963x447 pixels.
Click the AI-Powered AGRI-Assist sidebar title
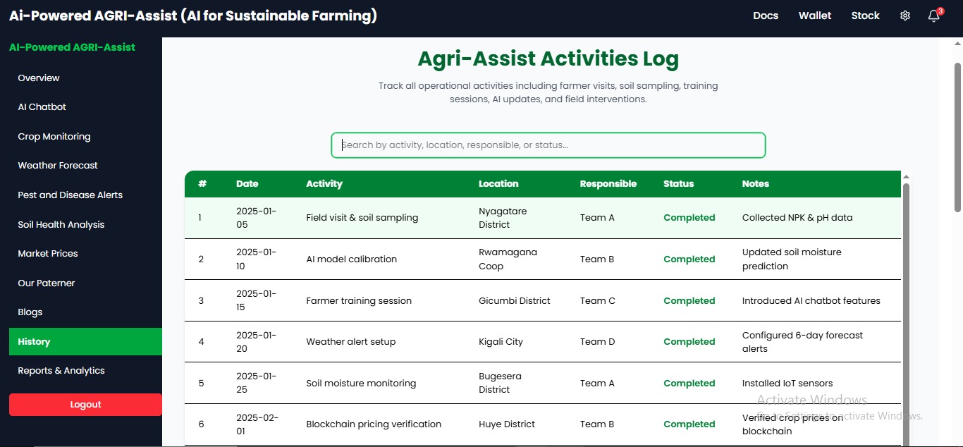tap(72, 47)
